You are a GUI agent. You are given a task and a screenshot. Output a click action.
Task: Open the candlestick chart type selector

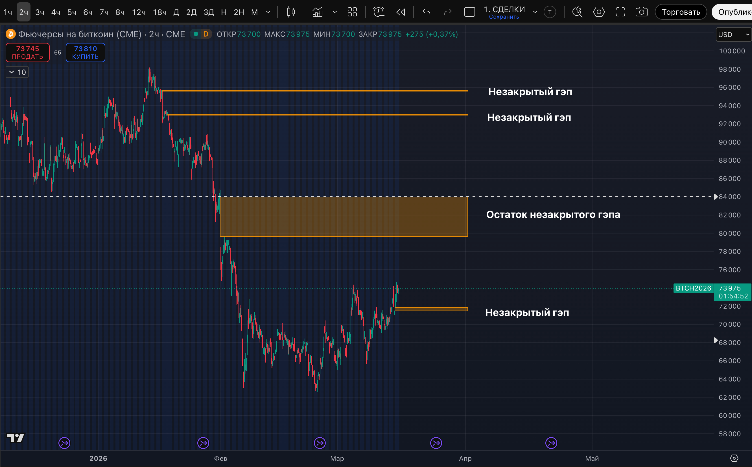tap(291, 12)
